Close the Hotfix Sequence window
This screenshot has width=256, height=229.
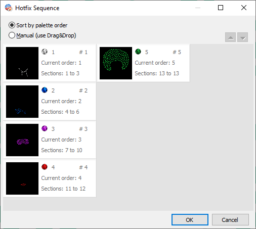(244, 8)
